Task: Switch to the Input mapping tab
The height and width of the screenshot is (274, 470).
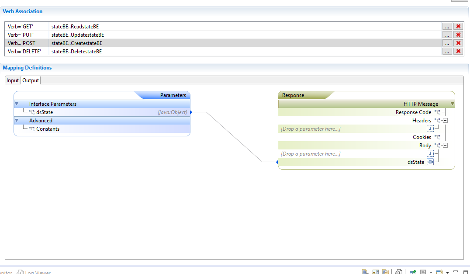Action: tap(13, 80)
